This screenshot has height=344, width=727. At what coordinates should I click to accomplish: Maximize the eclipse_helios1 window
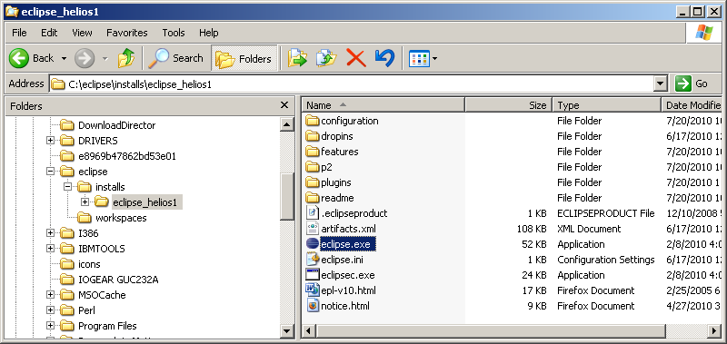point(697,12)
